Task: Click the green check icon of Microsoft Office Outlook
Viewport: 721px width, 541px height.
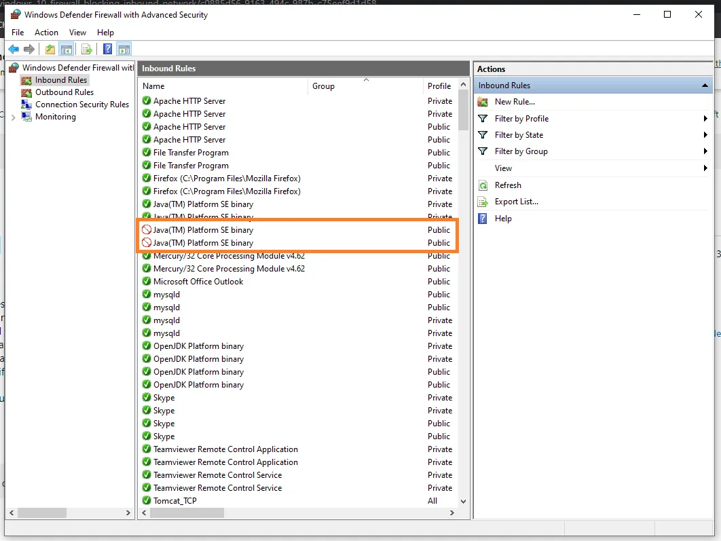Action: point(147,281)
